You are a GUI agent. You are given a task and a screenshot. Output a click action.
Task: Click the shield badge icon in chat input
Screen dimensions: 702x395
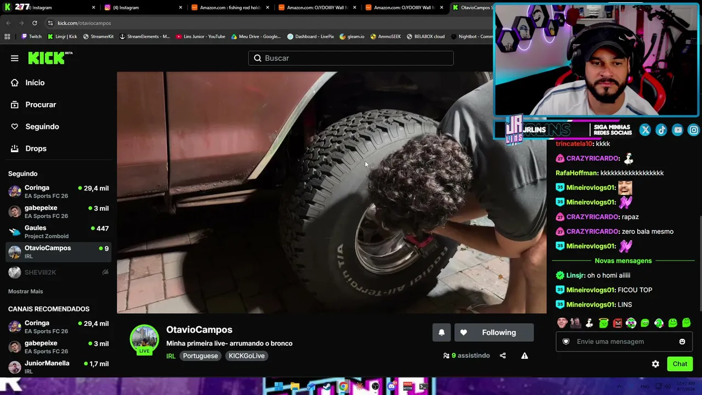[566, 341]
